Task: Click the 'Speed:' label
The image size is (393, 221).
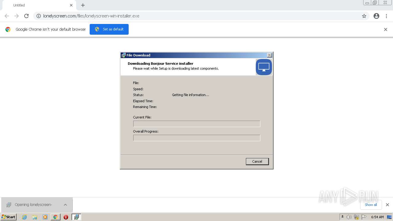Action: [x=138, y=89]
